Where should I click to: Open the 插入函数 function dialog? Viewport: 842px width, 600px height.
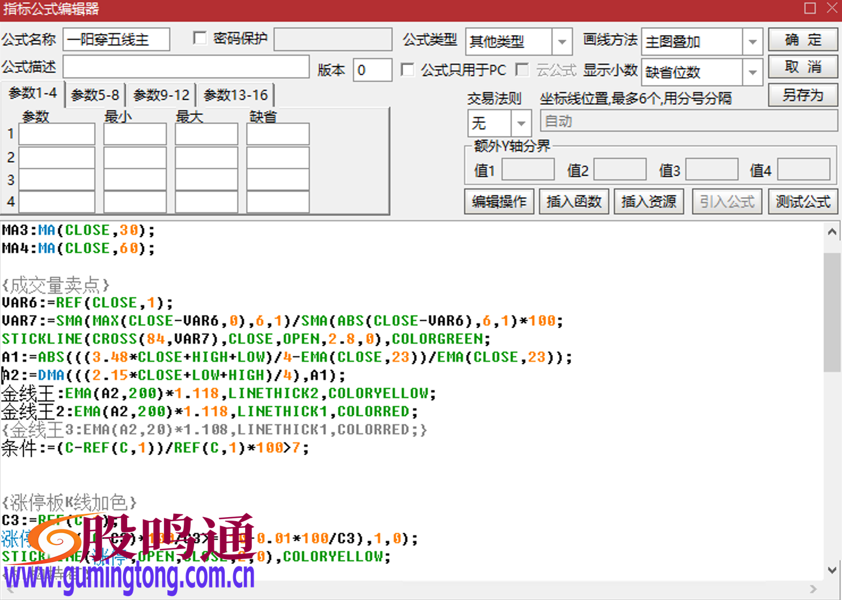click(x=574, y=201)
